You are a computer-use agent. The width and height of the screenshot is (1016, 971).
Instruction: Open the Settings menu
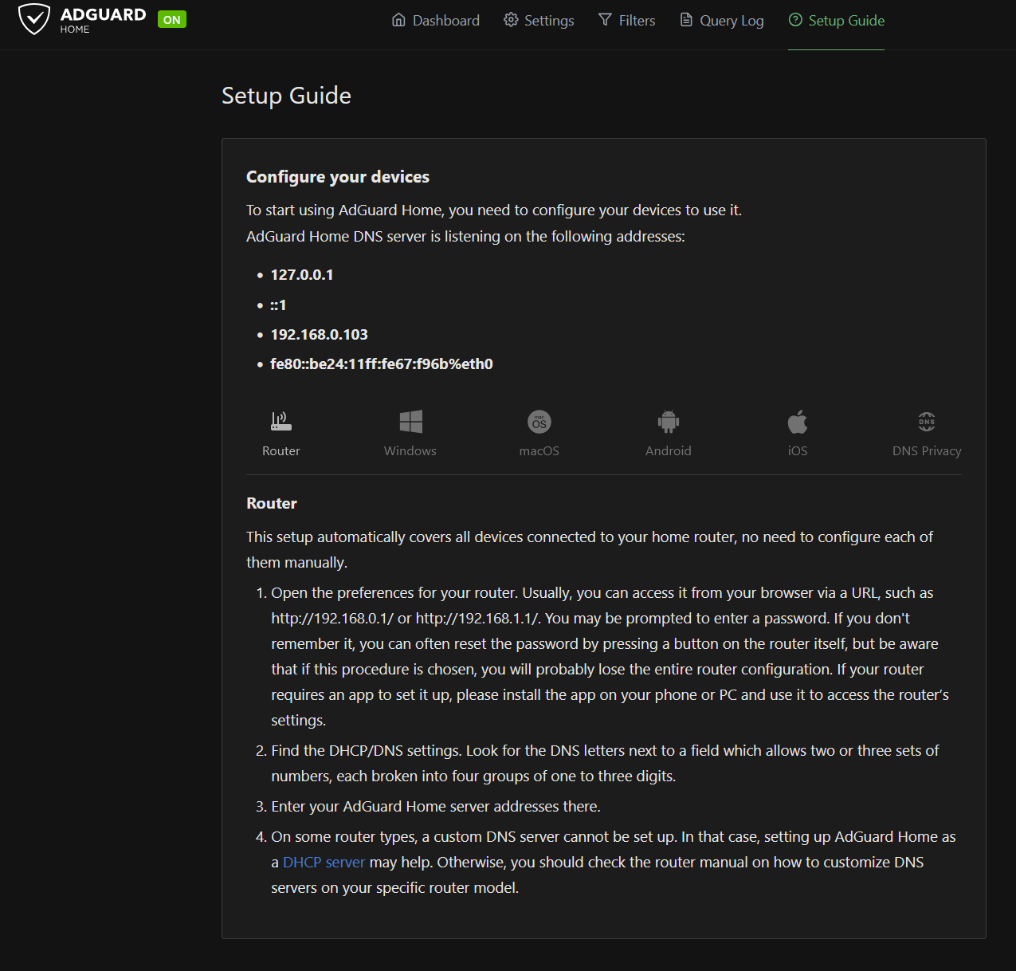click(539, 21)
